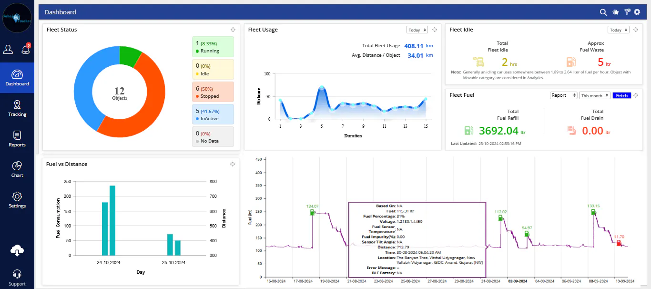Open the notifications bell with badge

click(26, 49)
